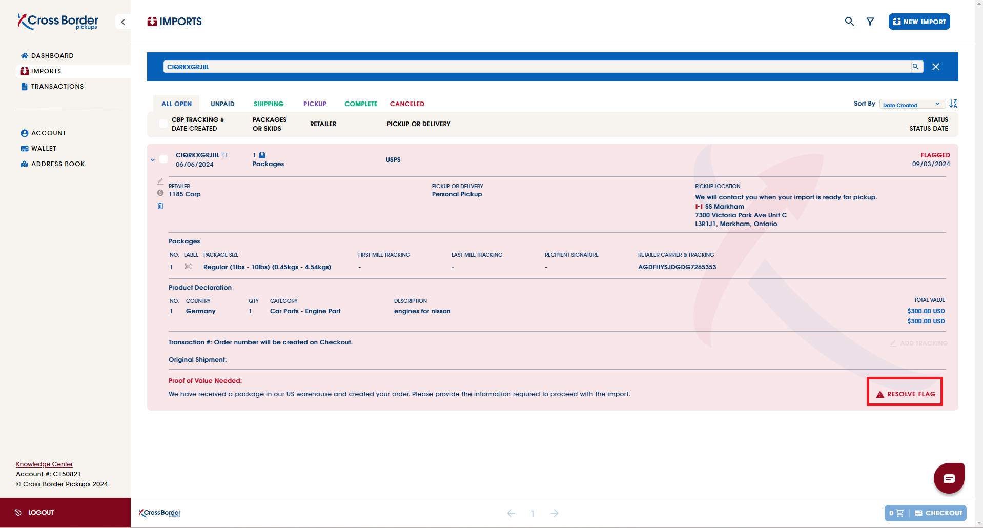
Task: Switch to the COMPLETE tab
Action: (361, 104)
